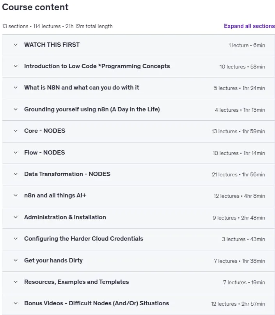Click the 21 lectures duration for Data Transformation
Screen dimensions: 275x315
pos(238,174)
